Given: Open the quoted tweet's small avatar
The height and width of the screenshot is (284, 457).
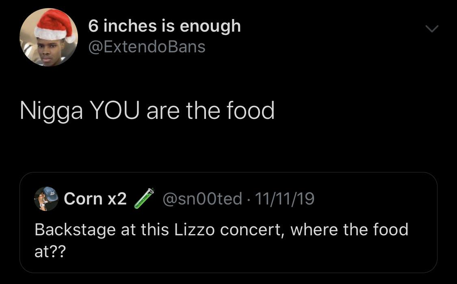Looking at the screenshot, I should click(x=46, y=199).
